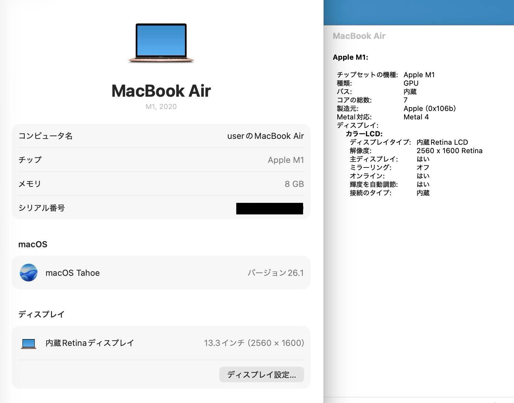Viewport: 514px width, 403px height.
Task: Click the 内蔵Retina LCD display type value
Action: 442,142
